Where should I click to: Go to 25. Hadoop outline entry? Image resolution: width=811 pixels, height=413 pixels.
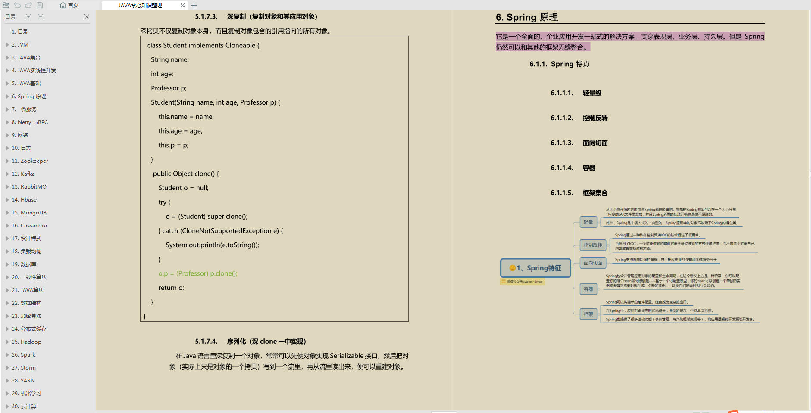pyautogui.click(x=26, y=342)
